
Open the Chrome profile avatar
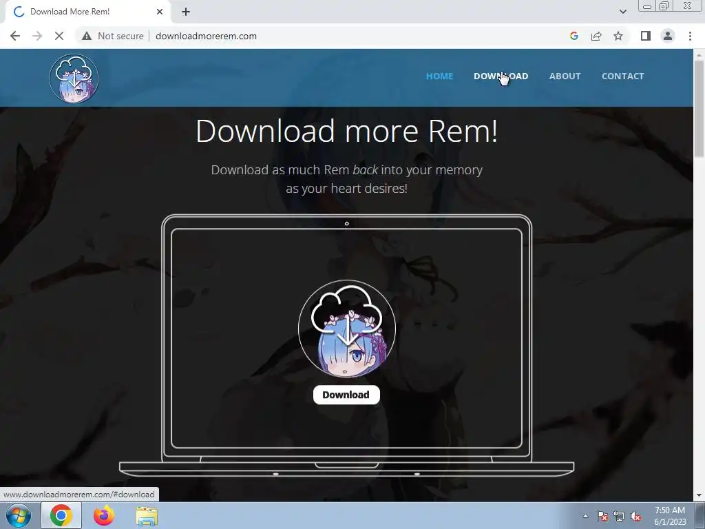(x=668, y=36)
